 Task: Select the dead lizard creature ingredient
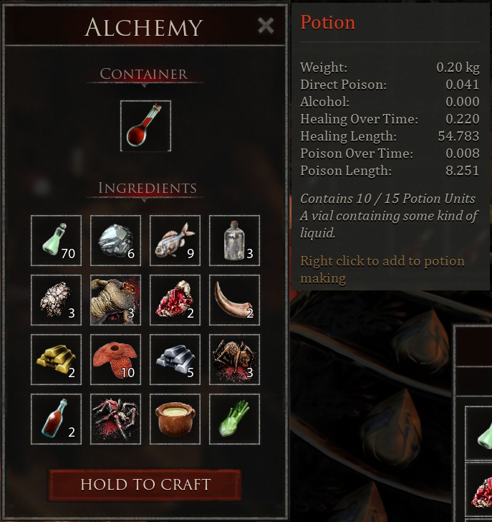tap(115, 300)
